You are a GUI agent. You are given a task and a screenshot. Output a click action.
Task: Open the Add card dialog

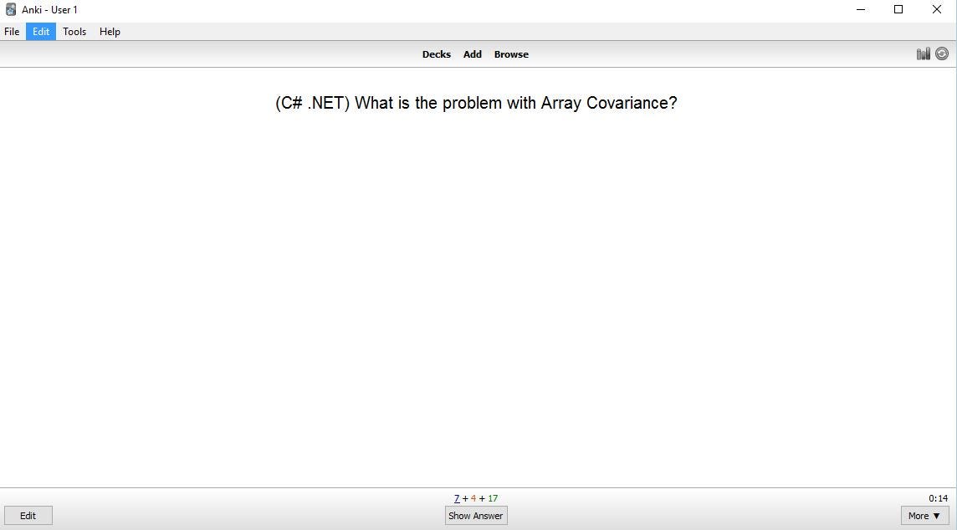tap(472, 54)
